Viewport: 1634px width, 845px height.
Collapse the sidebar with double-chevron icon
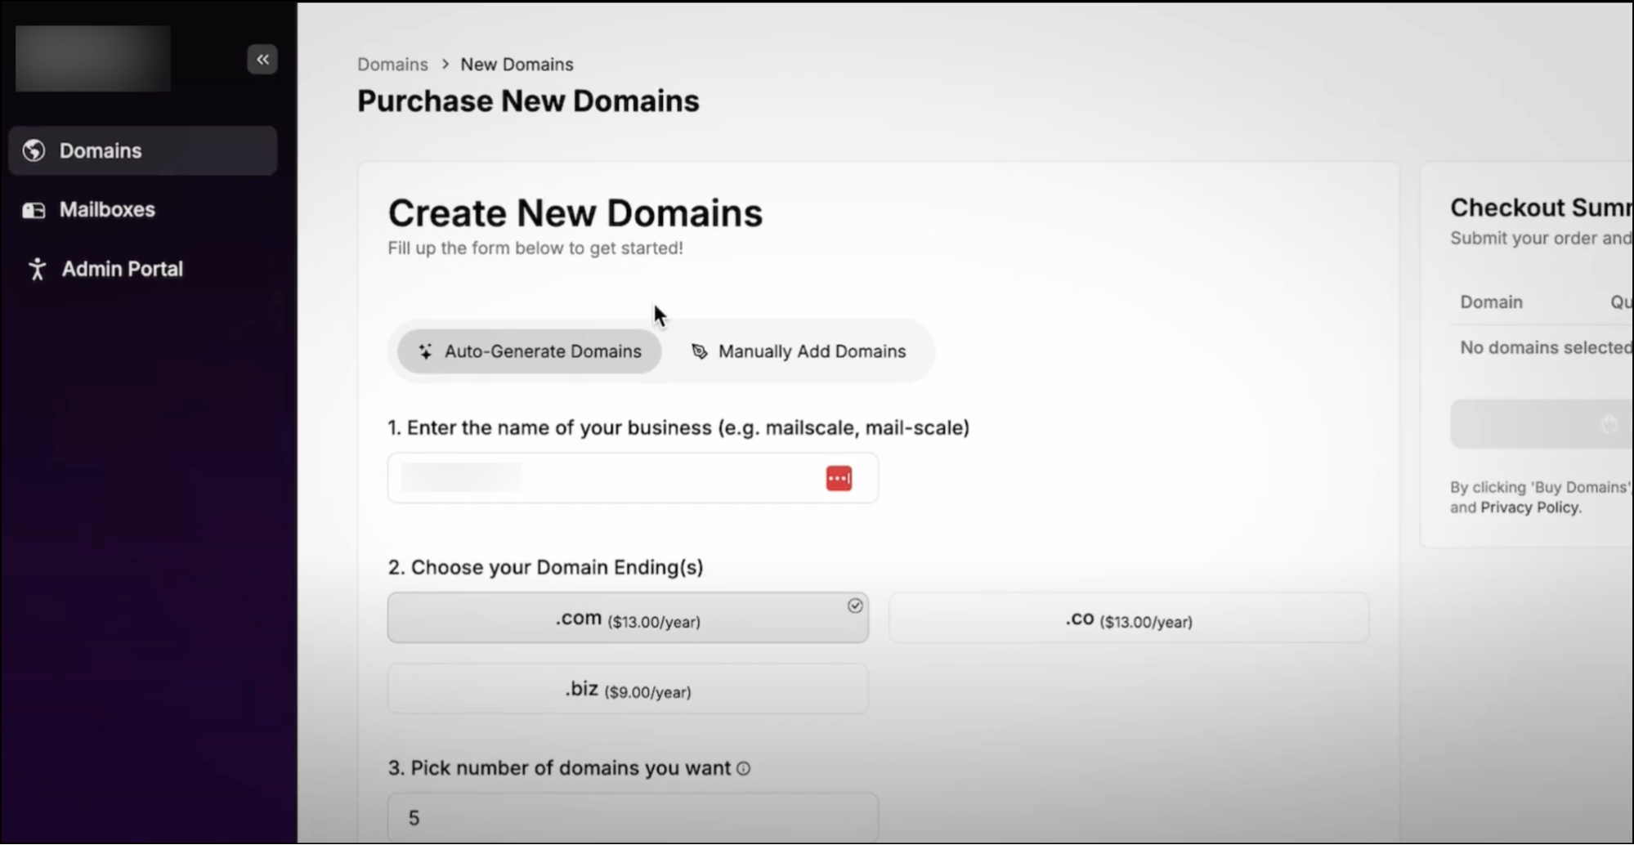pos(262,59)
